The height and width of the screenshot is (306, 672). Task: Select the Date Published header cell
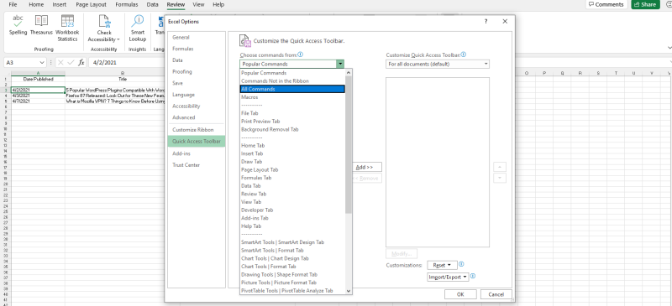[38, 79]
